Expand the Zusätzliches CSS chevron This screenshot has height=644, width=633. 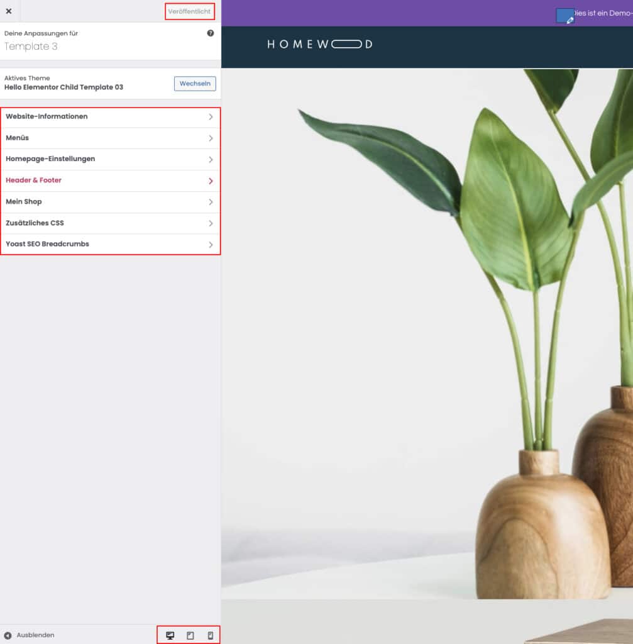click(211, 223)
